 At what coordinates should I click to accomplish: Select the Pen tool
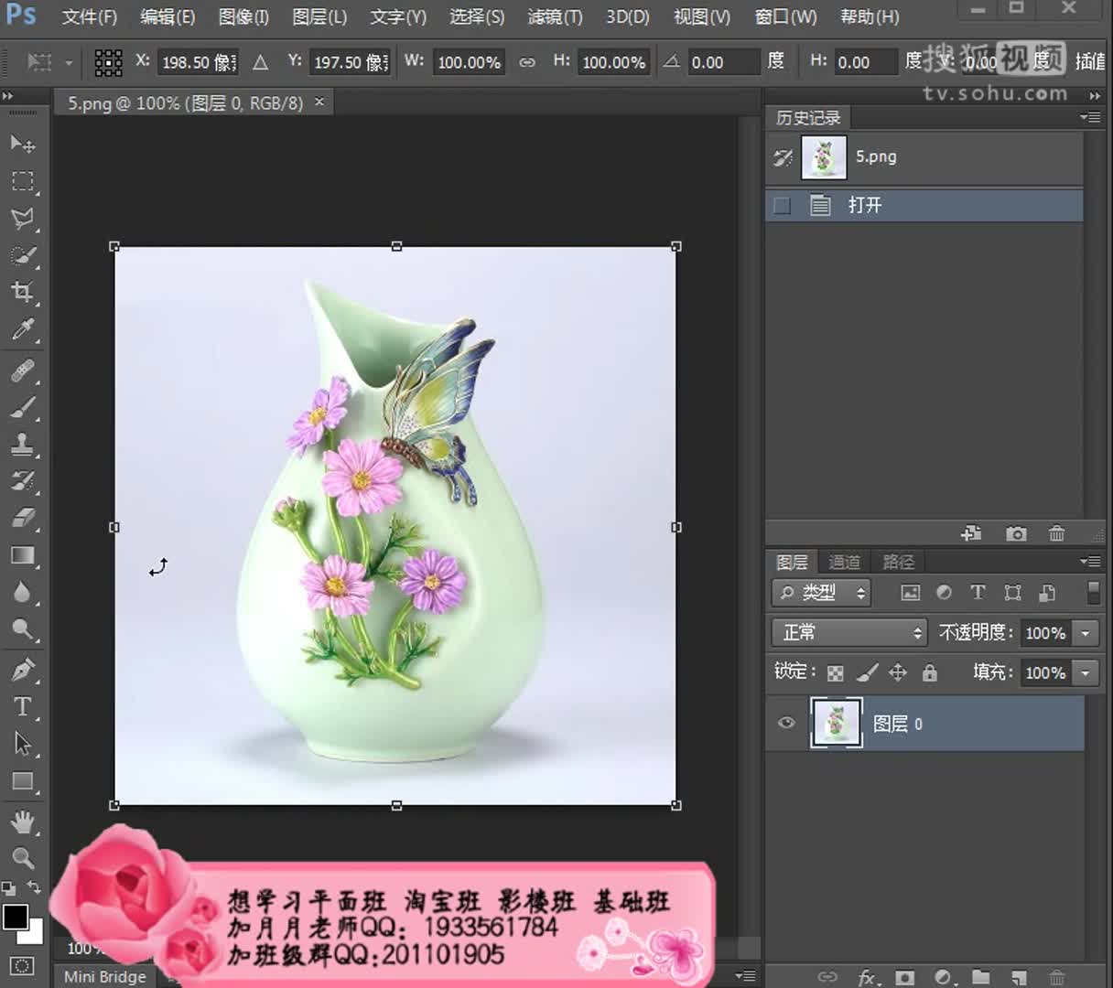click(23, 670)
